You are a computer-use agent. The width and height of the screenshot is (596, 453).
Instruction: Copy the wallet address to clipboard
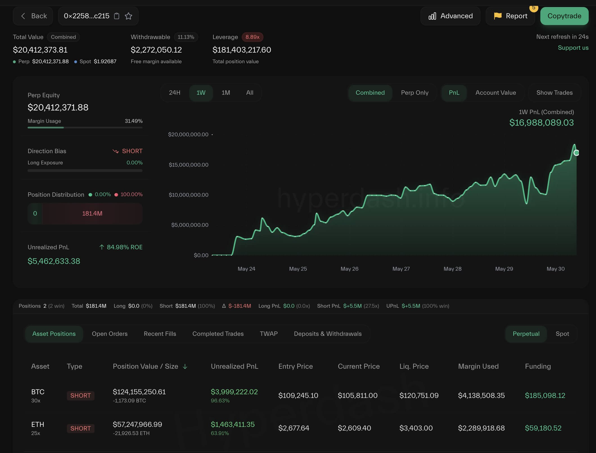(x=117, y=16)
